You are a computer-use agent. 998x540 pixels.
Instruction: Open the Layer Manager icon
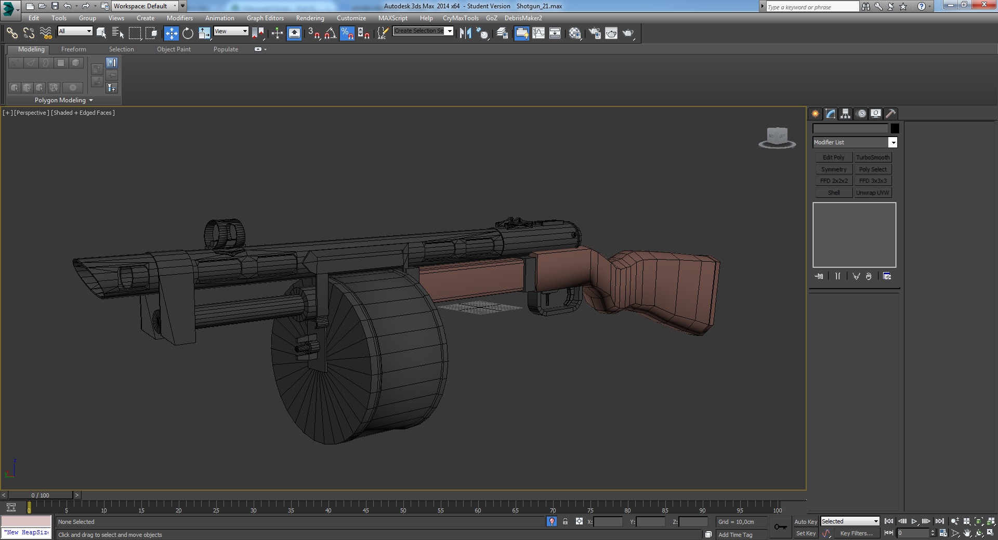tap(502, 33)
